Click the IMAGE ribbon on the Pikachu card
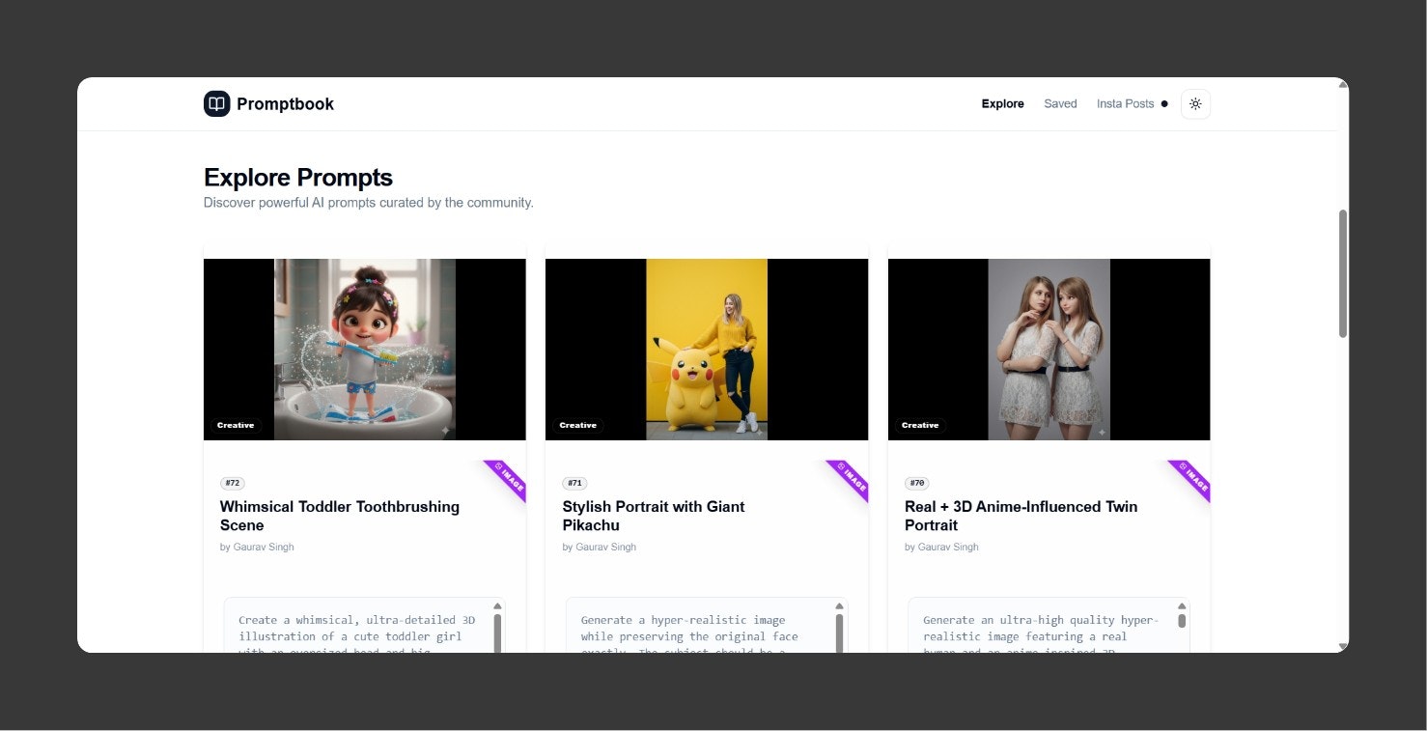This screenshot has height=731, width=1427. (849, 479)
